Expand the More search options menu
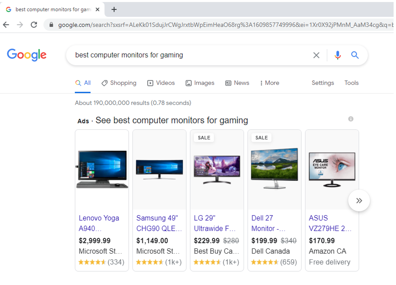 (x=269, y=83)
